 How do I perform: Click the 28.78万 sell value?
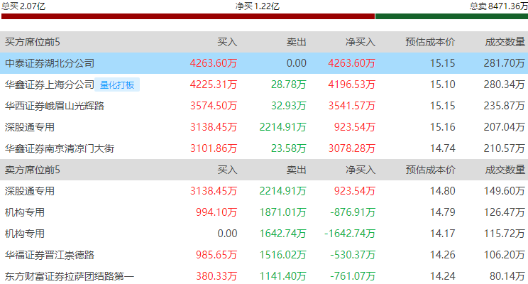289,84
